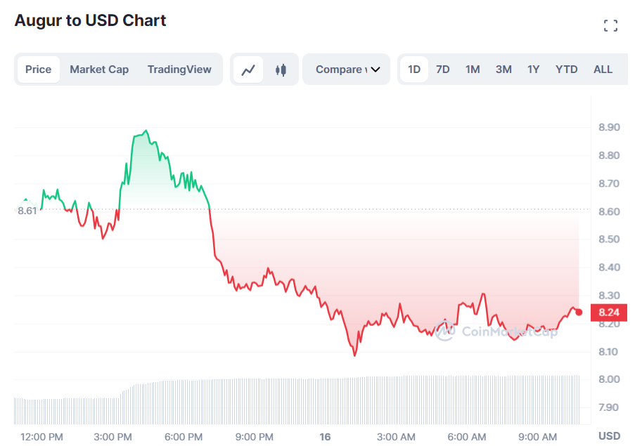Viewport: 642px width, 446px height.
Task: Click the CoinMarketCap watermark logo
Action: pos(446,332)
